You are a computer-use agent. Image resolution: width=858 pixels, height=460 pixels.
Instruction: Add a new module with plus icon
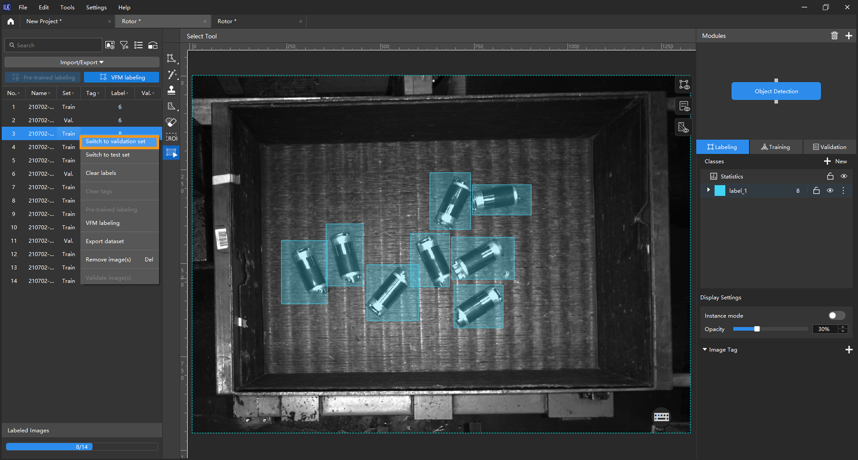click(849, 36)
